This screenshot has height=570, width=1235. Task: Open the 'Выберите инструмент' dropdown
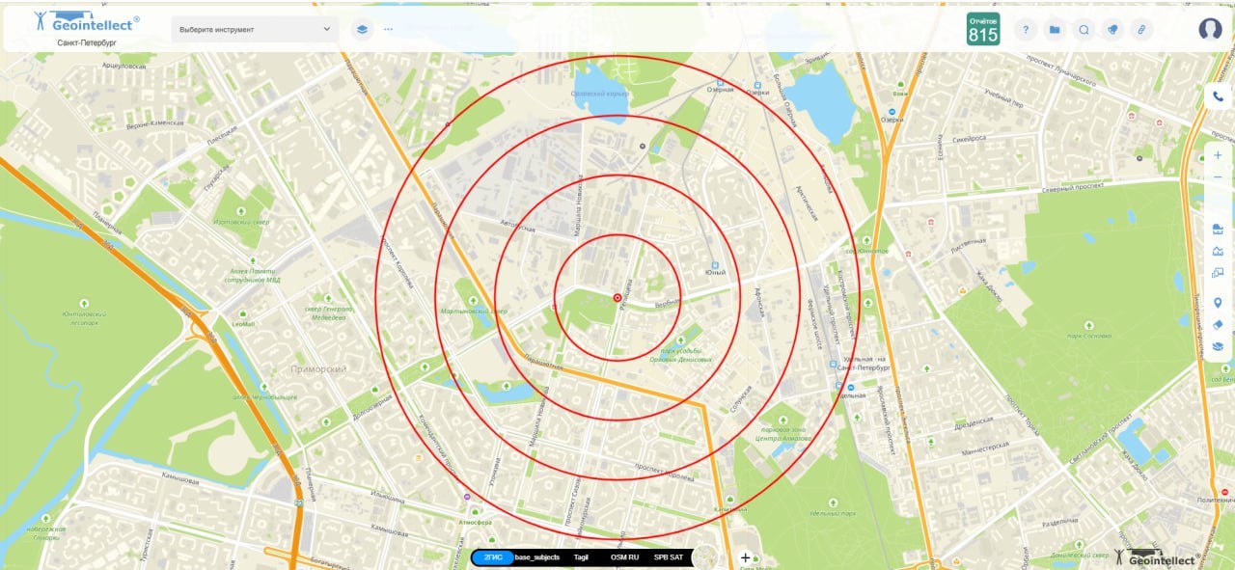tap(255, 29)
